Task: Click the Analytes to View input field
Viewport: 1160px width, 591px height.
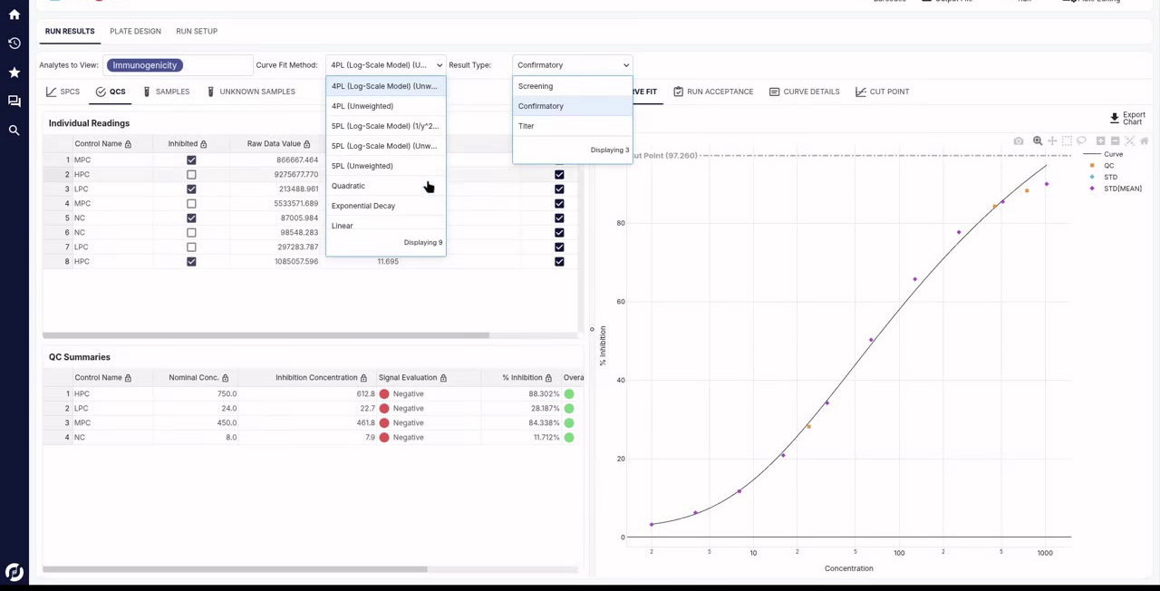Action: [178, 65]
